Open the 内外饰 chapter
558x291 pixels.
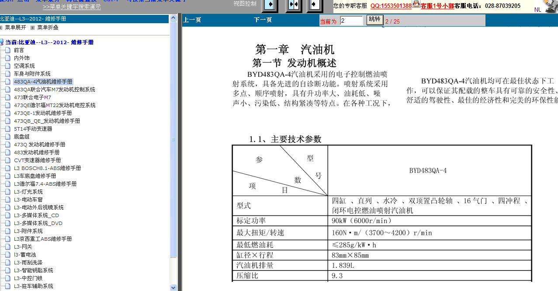[x=22, y=58]
